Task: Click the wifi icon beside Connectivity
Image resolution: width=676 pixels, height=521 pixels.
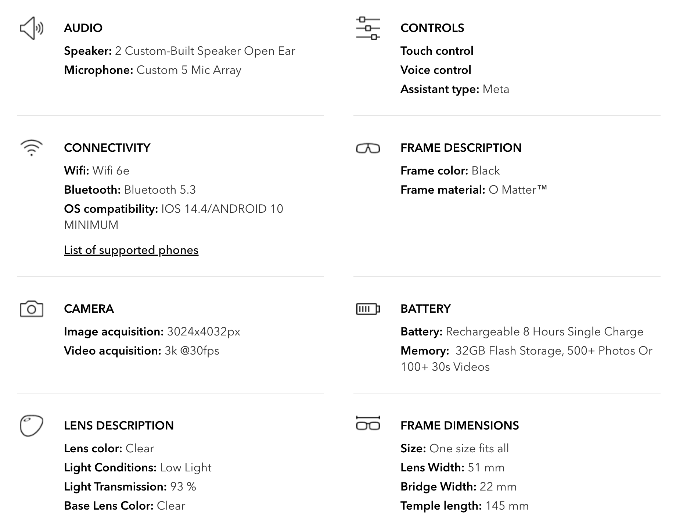Action: click(x=32, y=148)
